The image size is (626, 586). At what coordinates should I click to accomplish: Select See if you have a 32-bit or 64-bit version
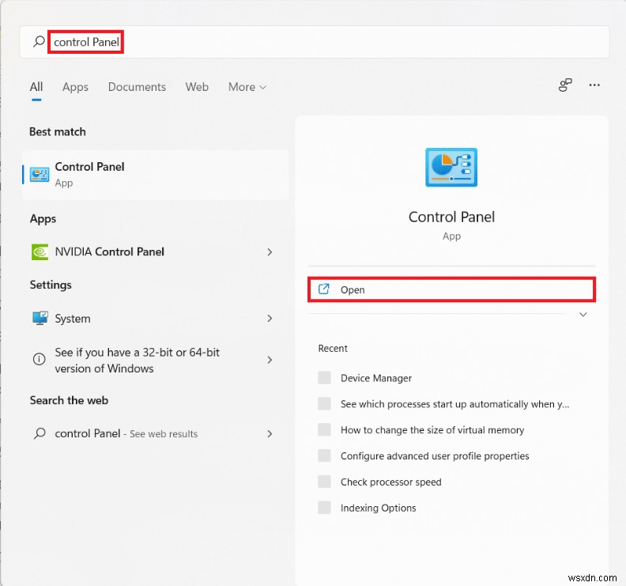coord(155,360)
